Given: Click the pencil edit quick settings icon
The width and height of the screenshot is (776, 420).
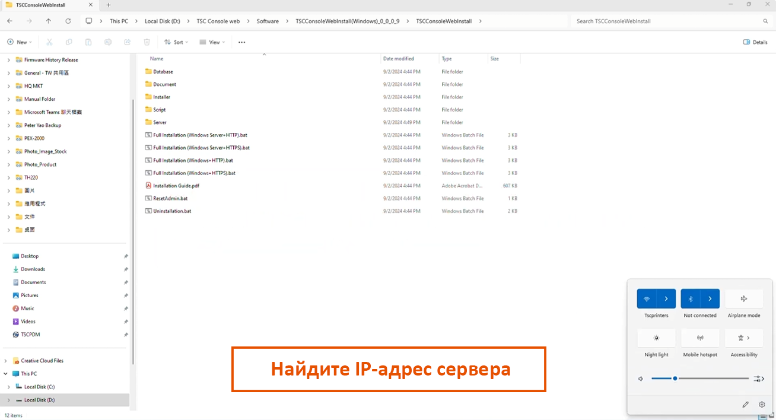Looking at the screenshot, I should (x=745, y=405).
